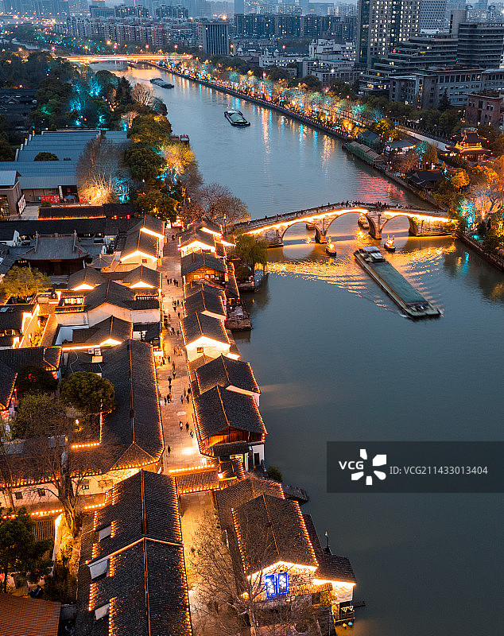
Task: Click the barge in the upper canal
Action: [236, 118]
